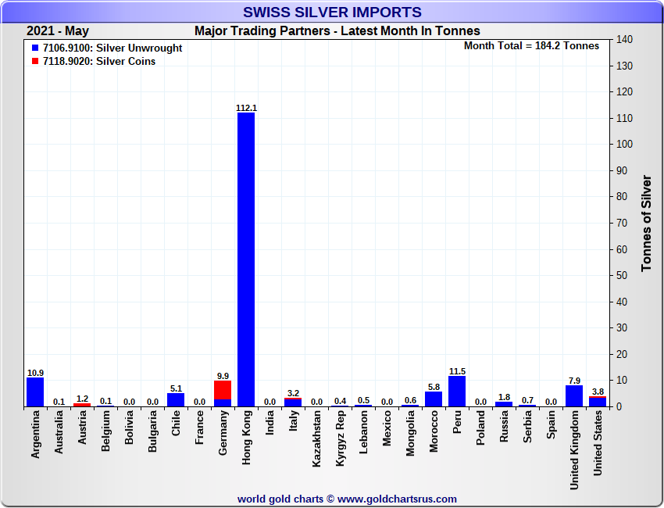Select the tall Hong Kong bar

(x=246, y=258)
